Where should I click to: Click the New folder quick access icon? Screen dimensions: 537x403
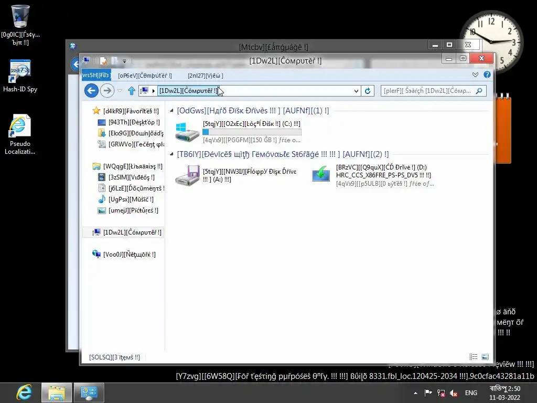click(x=114, y=61)
